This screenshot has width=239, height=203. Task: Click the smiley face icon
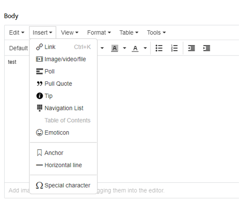39,132
